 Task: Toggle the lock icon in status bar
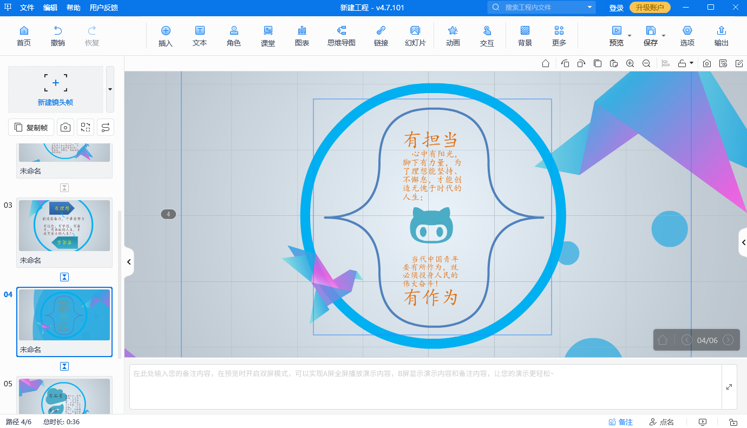click(733, 422)
